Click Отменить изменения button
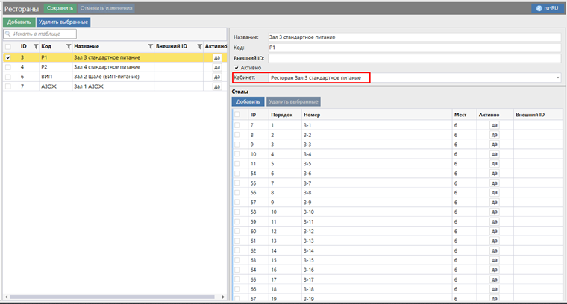The height and width of the screenshot is (304, 567). 107,7
